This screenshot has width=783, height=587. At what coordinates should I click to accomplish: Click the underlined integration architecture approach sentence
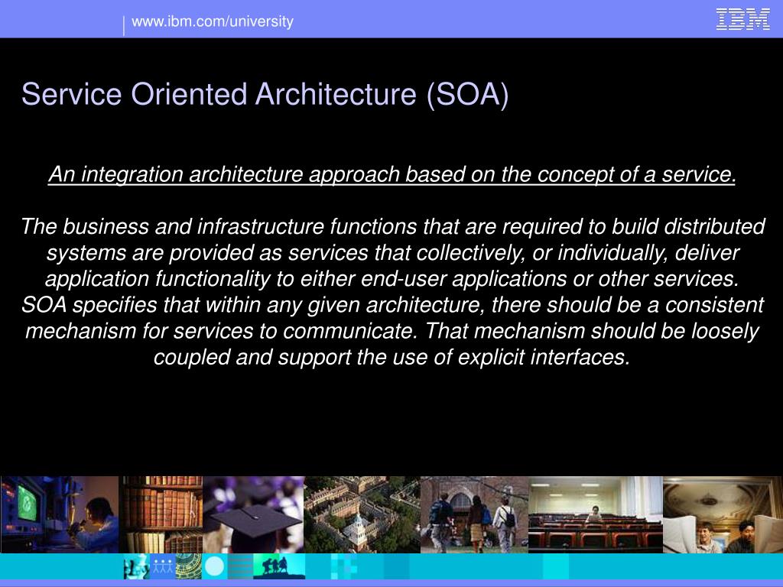tap(392, 174)
